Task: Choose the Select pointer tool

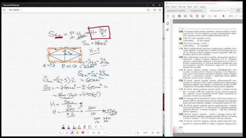Action: [67, 133]
